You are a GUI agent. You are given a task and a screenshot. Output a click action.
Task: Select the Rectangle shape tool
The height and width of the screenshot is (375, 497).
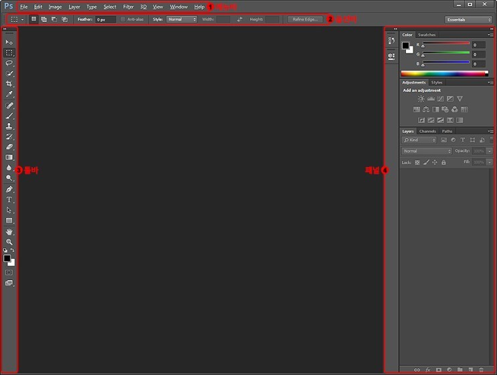(x=9, y=221)
